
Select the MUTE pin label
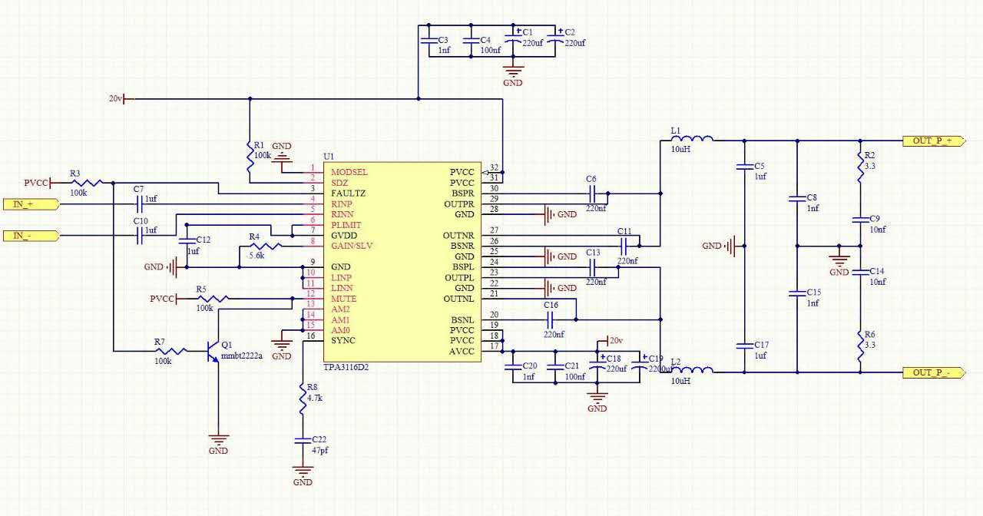(344, 299)
